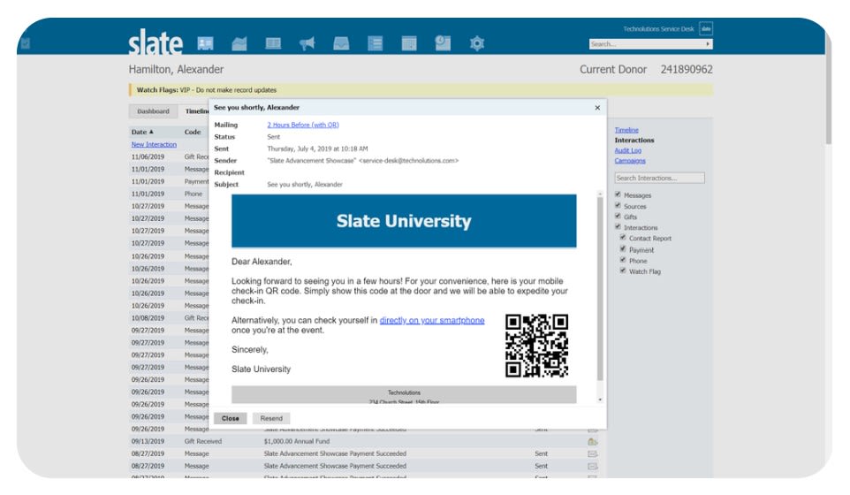Click the Resend button
The image size is (850, 495).
tap(271, 419)
